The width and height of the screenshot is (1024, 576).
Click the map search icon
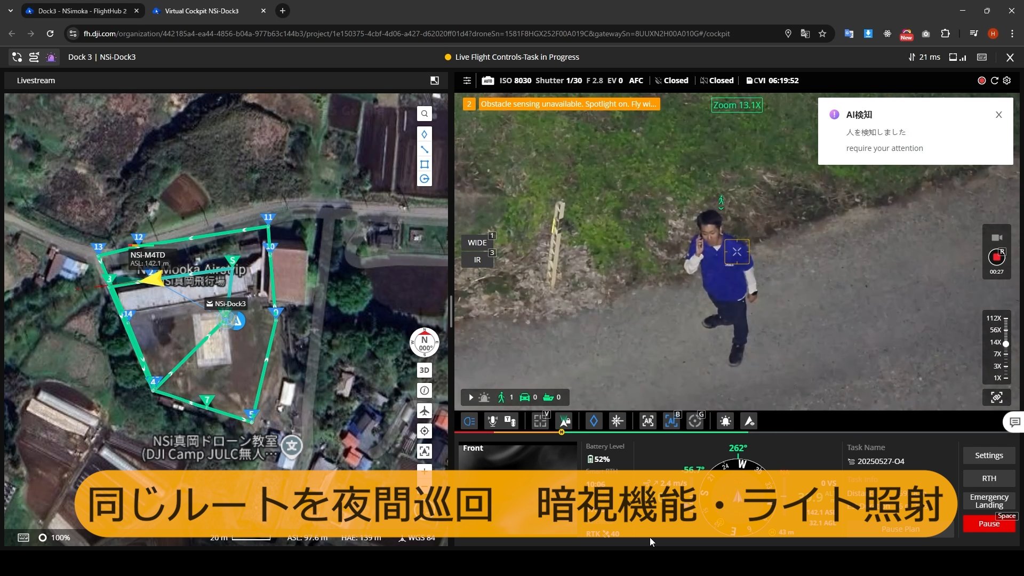point(425,114)
